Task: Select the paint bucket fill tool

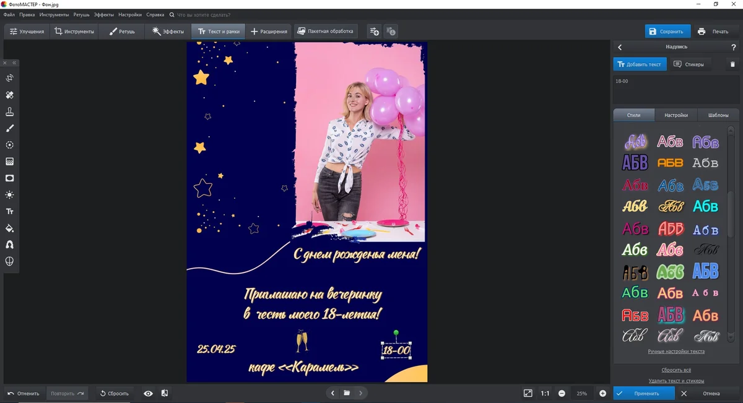Action: [10, 228]
